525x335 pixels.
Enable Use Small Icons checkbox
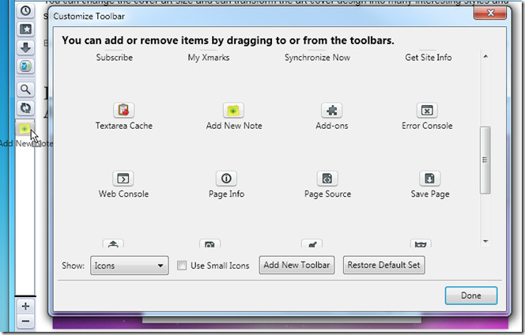pos(182,265)
